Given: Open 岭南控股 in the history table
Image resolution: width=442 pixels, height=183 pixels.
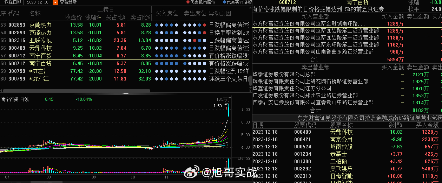Looking at the screenshot, I should click(x=341, y=147).
